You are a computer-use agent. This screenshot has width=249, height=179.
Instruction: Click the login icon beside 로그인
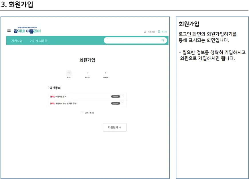click(159, 32)
